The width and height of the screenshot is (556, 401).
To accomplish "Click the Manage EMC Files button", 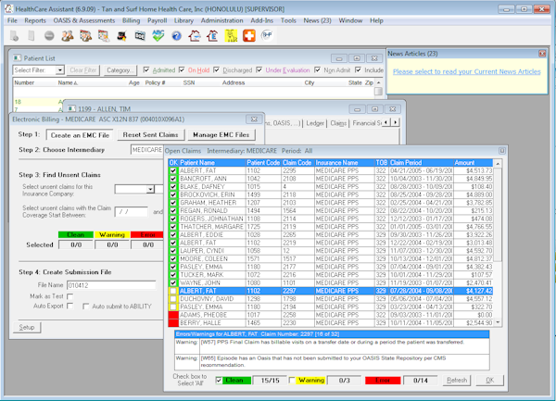I will coord(221,134).
